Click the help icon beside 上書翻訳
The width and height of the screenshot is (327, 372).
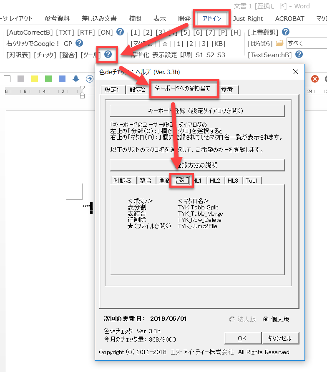286,32
